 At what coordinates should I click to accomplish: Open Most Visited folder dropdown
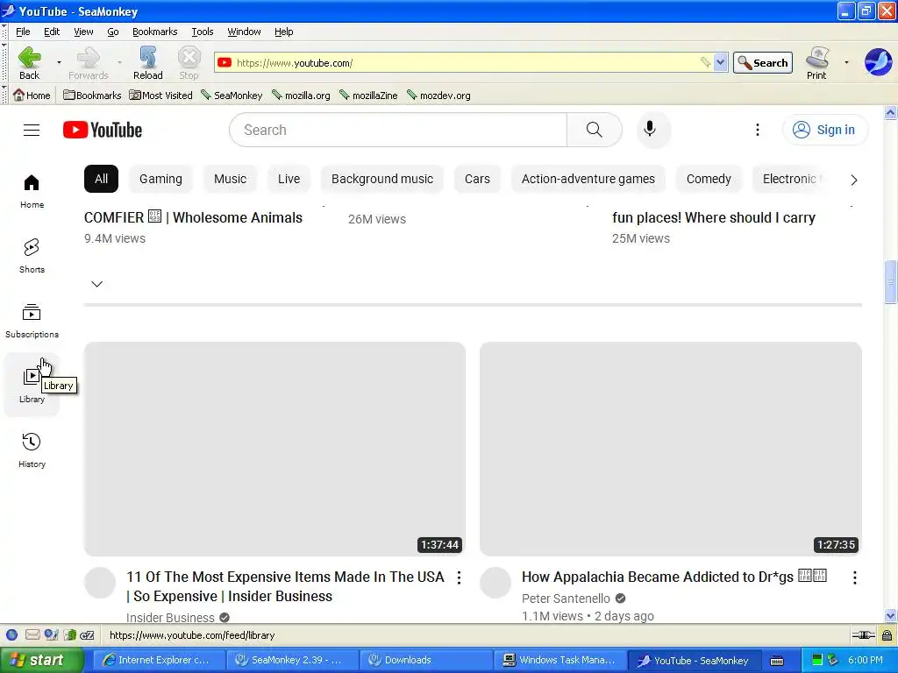pyautogui.click(x=161, y=95)
